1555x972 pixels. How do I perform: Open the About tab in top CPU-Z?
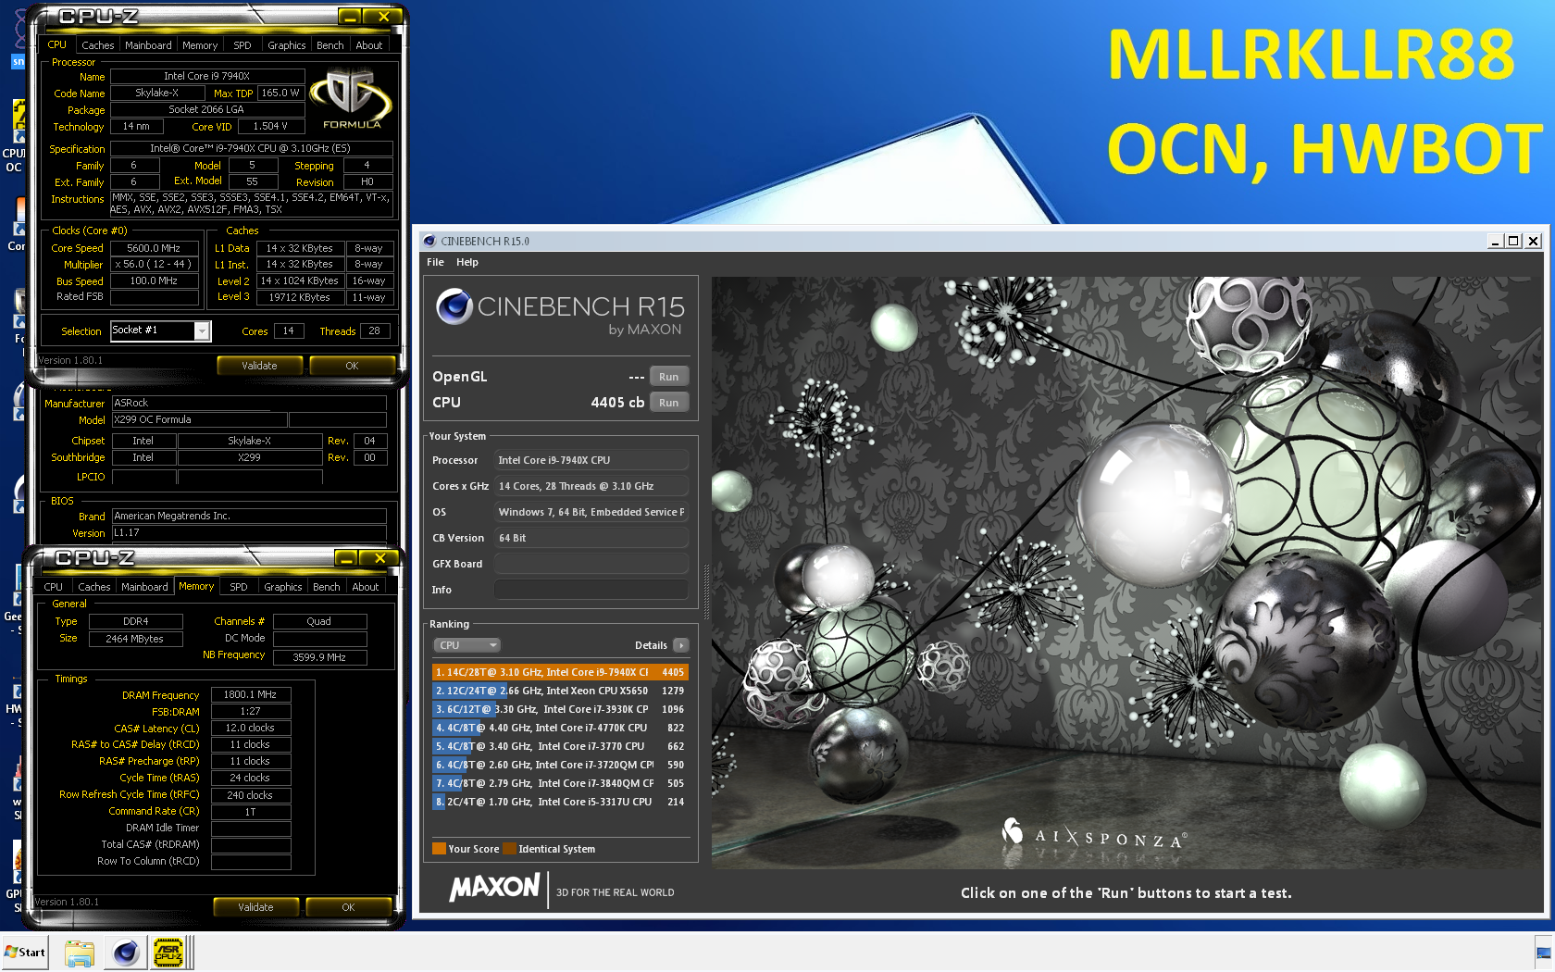pos(368,45)
